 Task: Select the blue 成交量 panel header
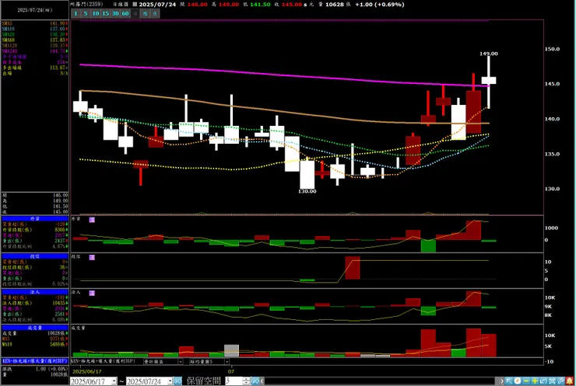35,328
